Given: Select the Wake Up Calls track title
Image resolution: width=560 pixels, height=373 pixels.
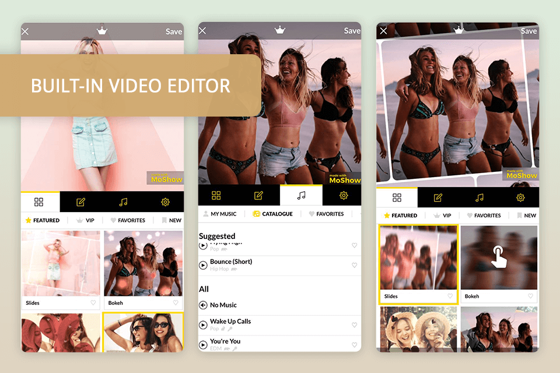Looking at the screenshot, I should tap(230, 321).
